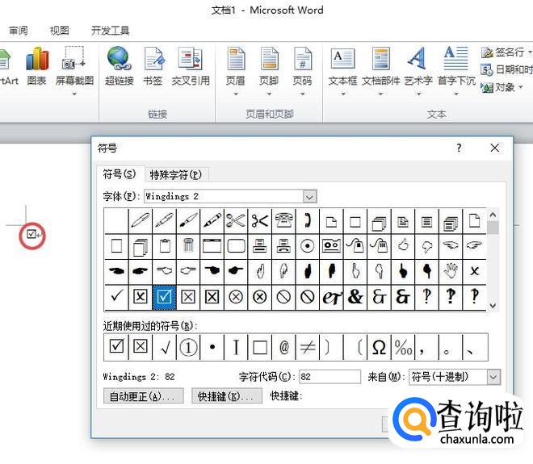Pick the telephone symbol in the grid
This screenshot has width=533, height=464.
point(283,220)
